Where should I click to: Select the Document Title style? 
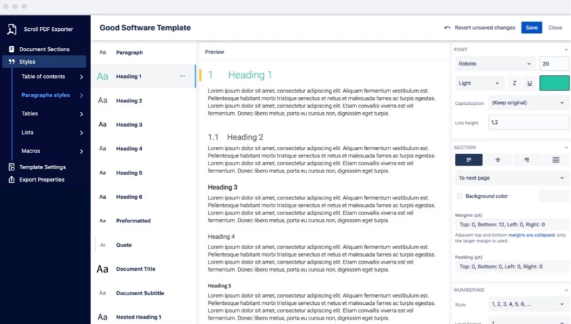144,269
